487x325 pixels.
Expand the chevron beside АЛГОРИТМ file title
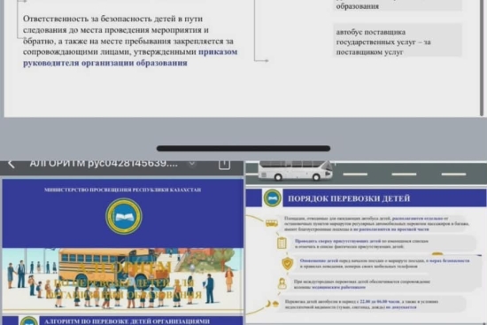192,164
